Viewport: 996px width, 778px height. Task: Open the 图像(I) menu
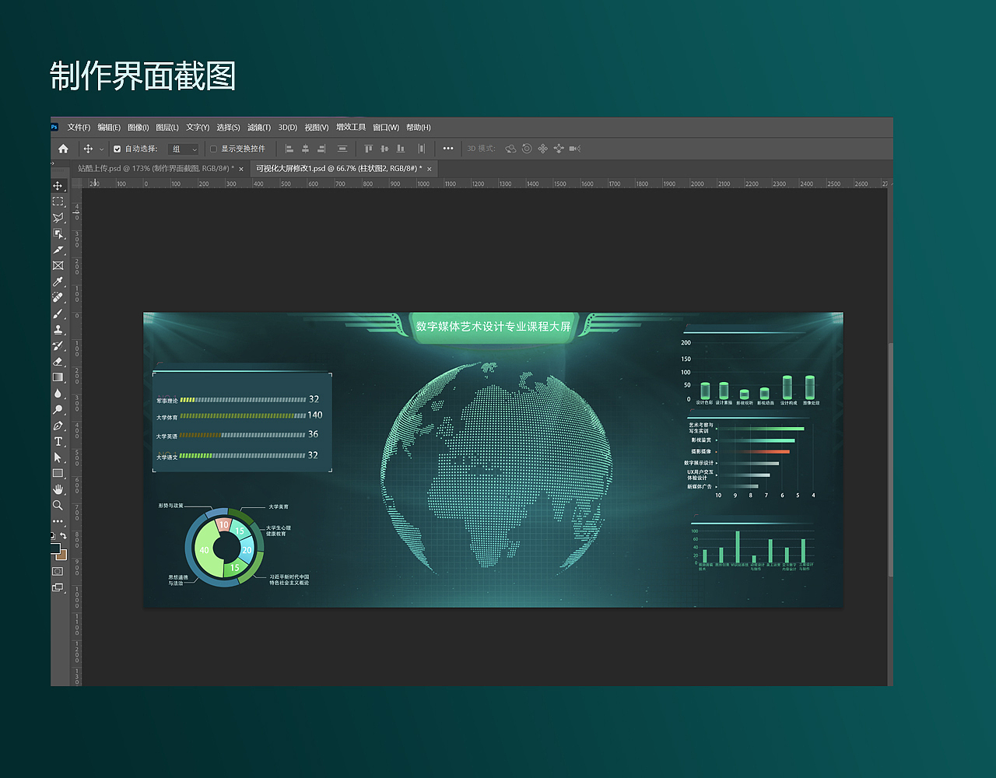[x=138, y=128]
